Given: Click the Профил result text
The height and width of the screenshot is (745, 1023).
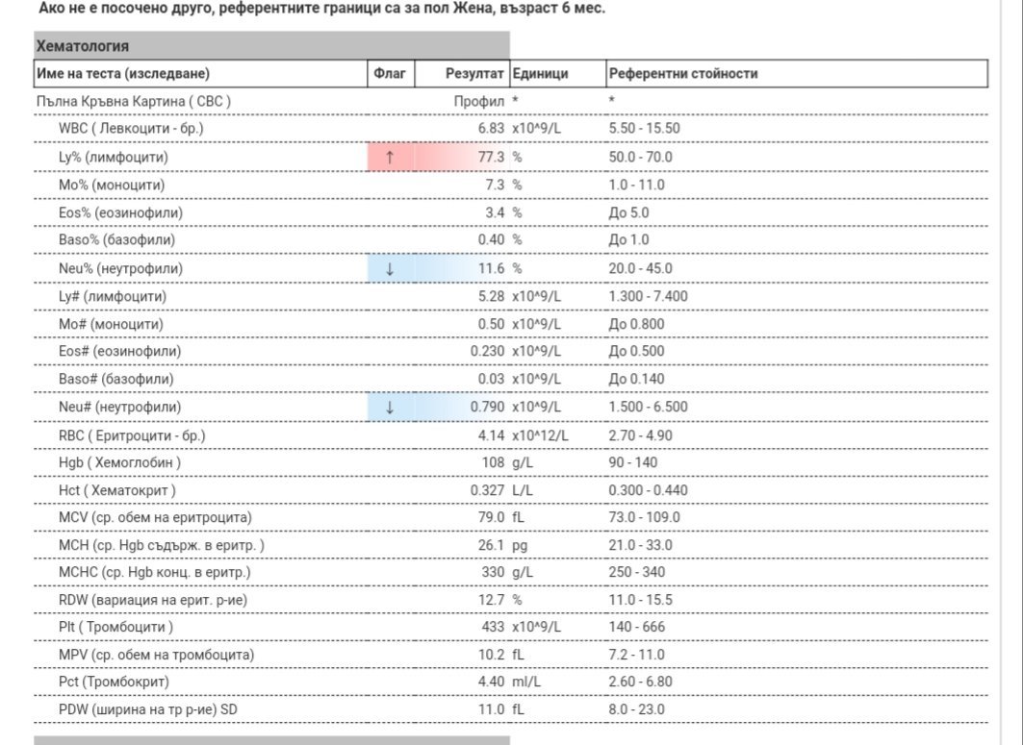Looking at the screenshot, I should tap(479, 101).
